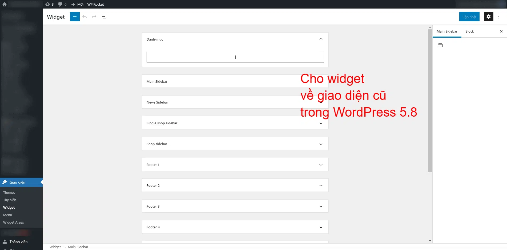This screenshot has width=507, height=250.
Task: Expand the Footer 3 widget area
Action: pyautogui.click(x=321, y=207)
